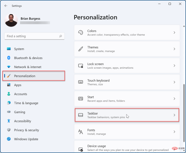Image resolution: width=186 pixels, height=153 pixels.
Task: Go to Network & internet
Action: click(x=28, y=67)
